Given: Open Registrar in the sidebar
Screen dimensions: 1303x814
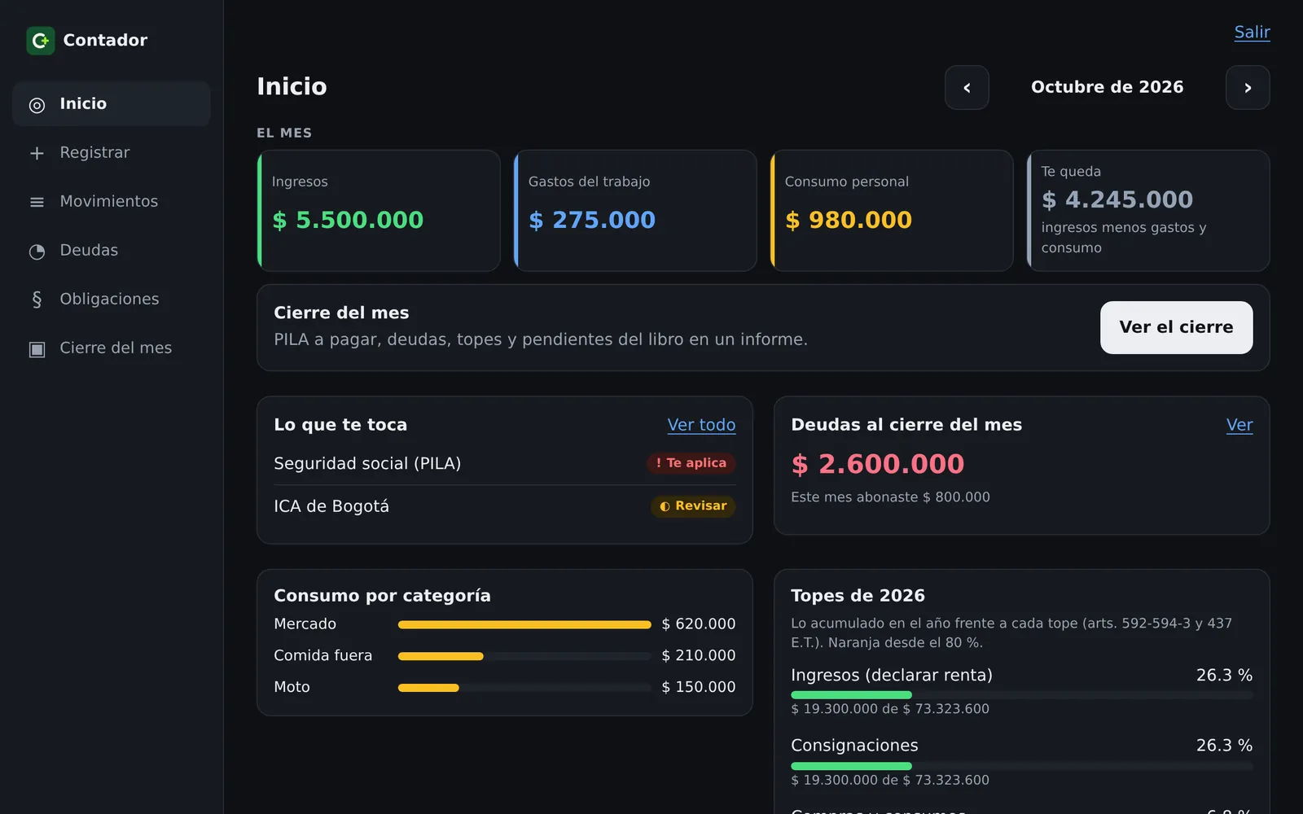Looking at the screenshot, I should click(112, 152).
